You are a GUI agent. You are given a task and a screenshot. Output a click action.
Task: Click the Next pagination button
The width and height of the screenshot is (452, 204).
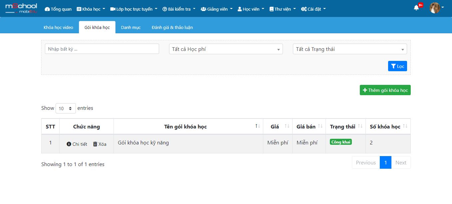point(401,162)
